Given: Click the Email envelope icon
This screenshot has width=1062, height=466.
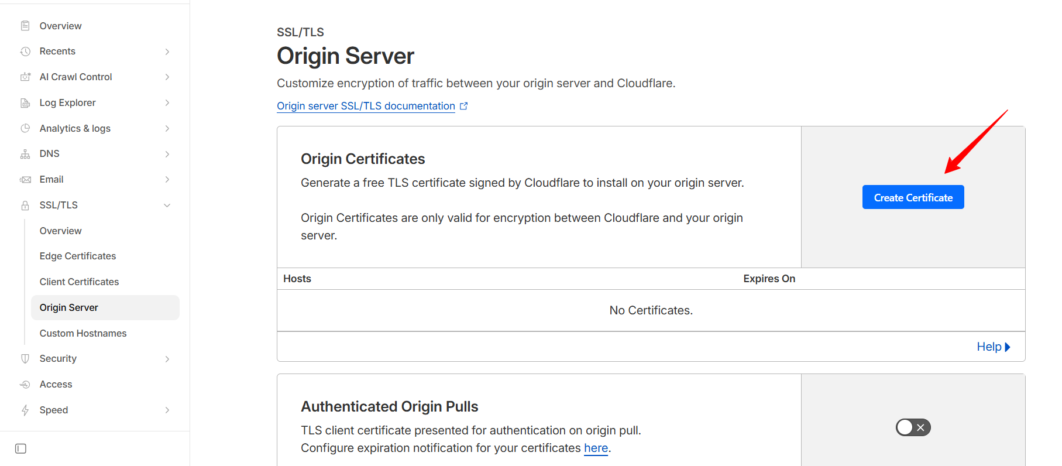Looking at the screenshot, I should [x=25, y=180].
